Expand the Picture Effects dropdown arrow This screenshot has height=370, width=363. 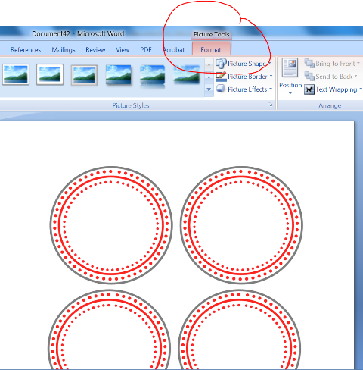(x=271, y=89)
